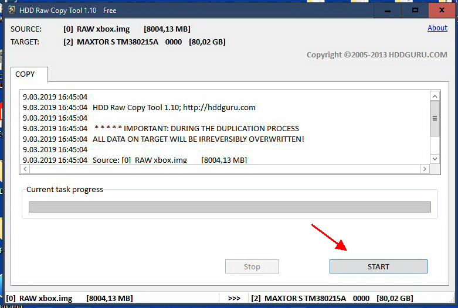Click the 'RAW xbox.img' source text at top
Viewport: 458px width, 308px height.
pos(103,29)
